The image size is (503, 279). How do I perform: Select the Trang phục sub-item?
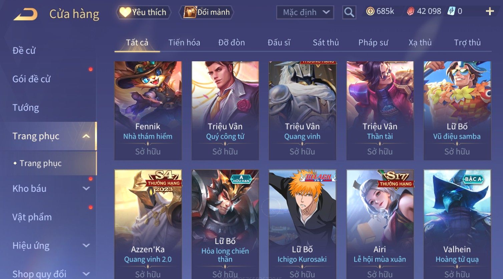coord(40,163)
